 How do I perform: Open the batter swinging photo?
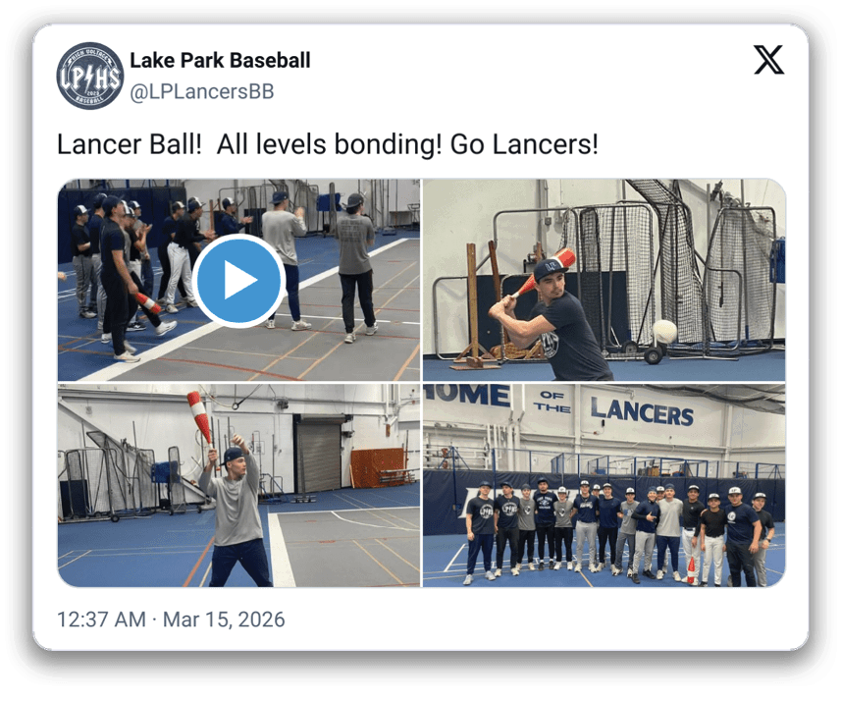(604, 280)
